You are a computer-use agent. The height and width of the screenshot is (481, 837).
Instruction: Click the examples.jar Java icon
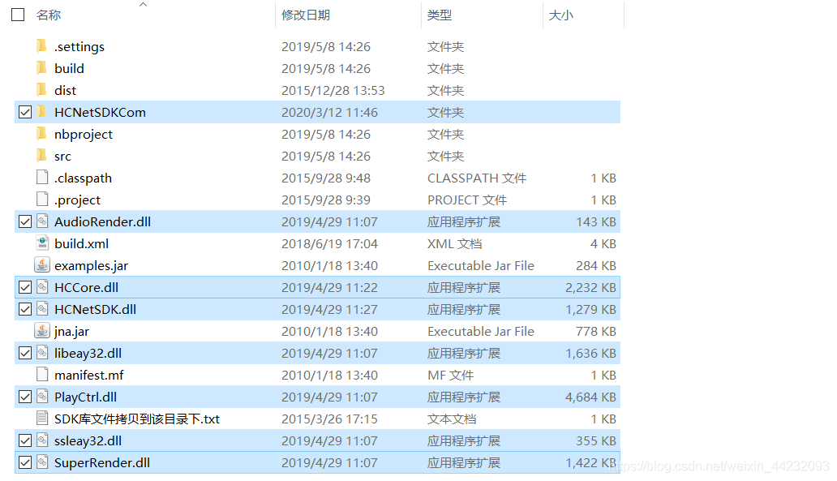(42, 264)
